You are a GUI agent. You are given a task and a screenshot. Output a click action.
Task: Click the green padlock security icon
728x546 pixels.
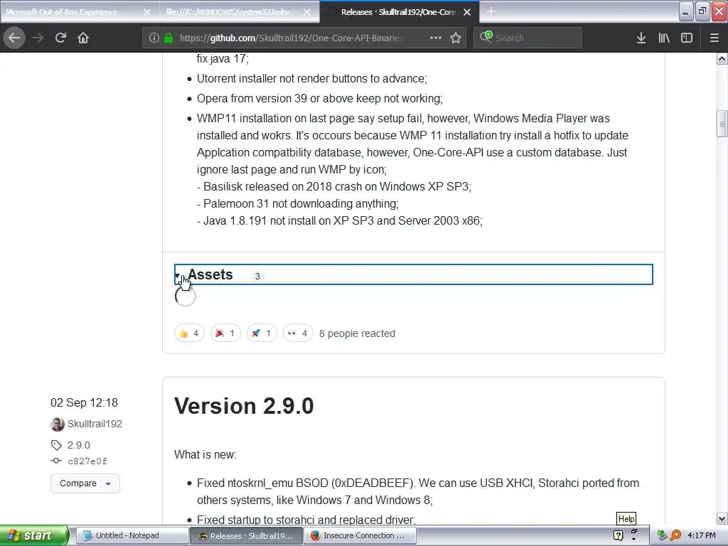168,38
